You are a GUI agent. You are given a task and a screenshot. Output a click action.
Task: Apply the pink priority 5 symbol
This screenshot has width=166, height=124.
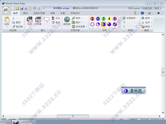[115, 19]
